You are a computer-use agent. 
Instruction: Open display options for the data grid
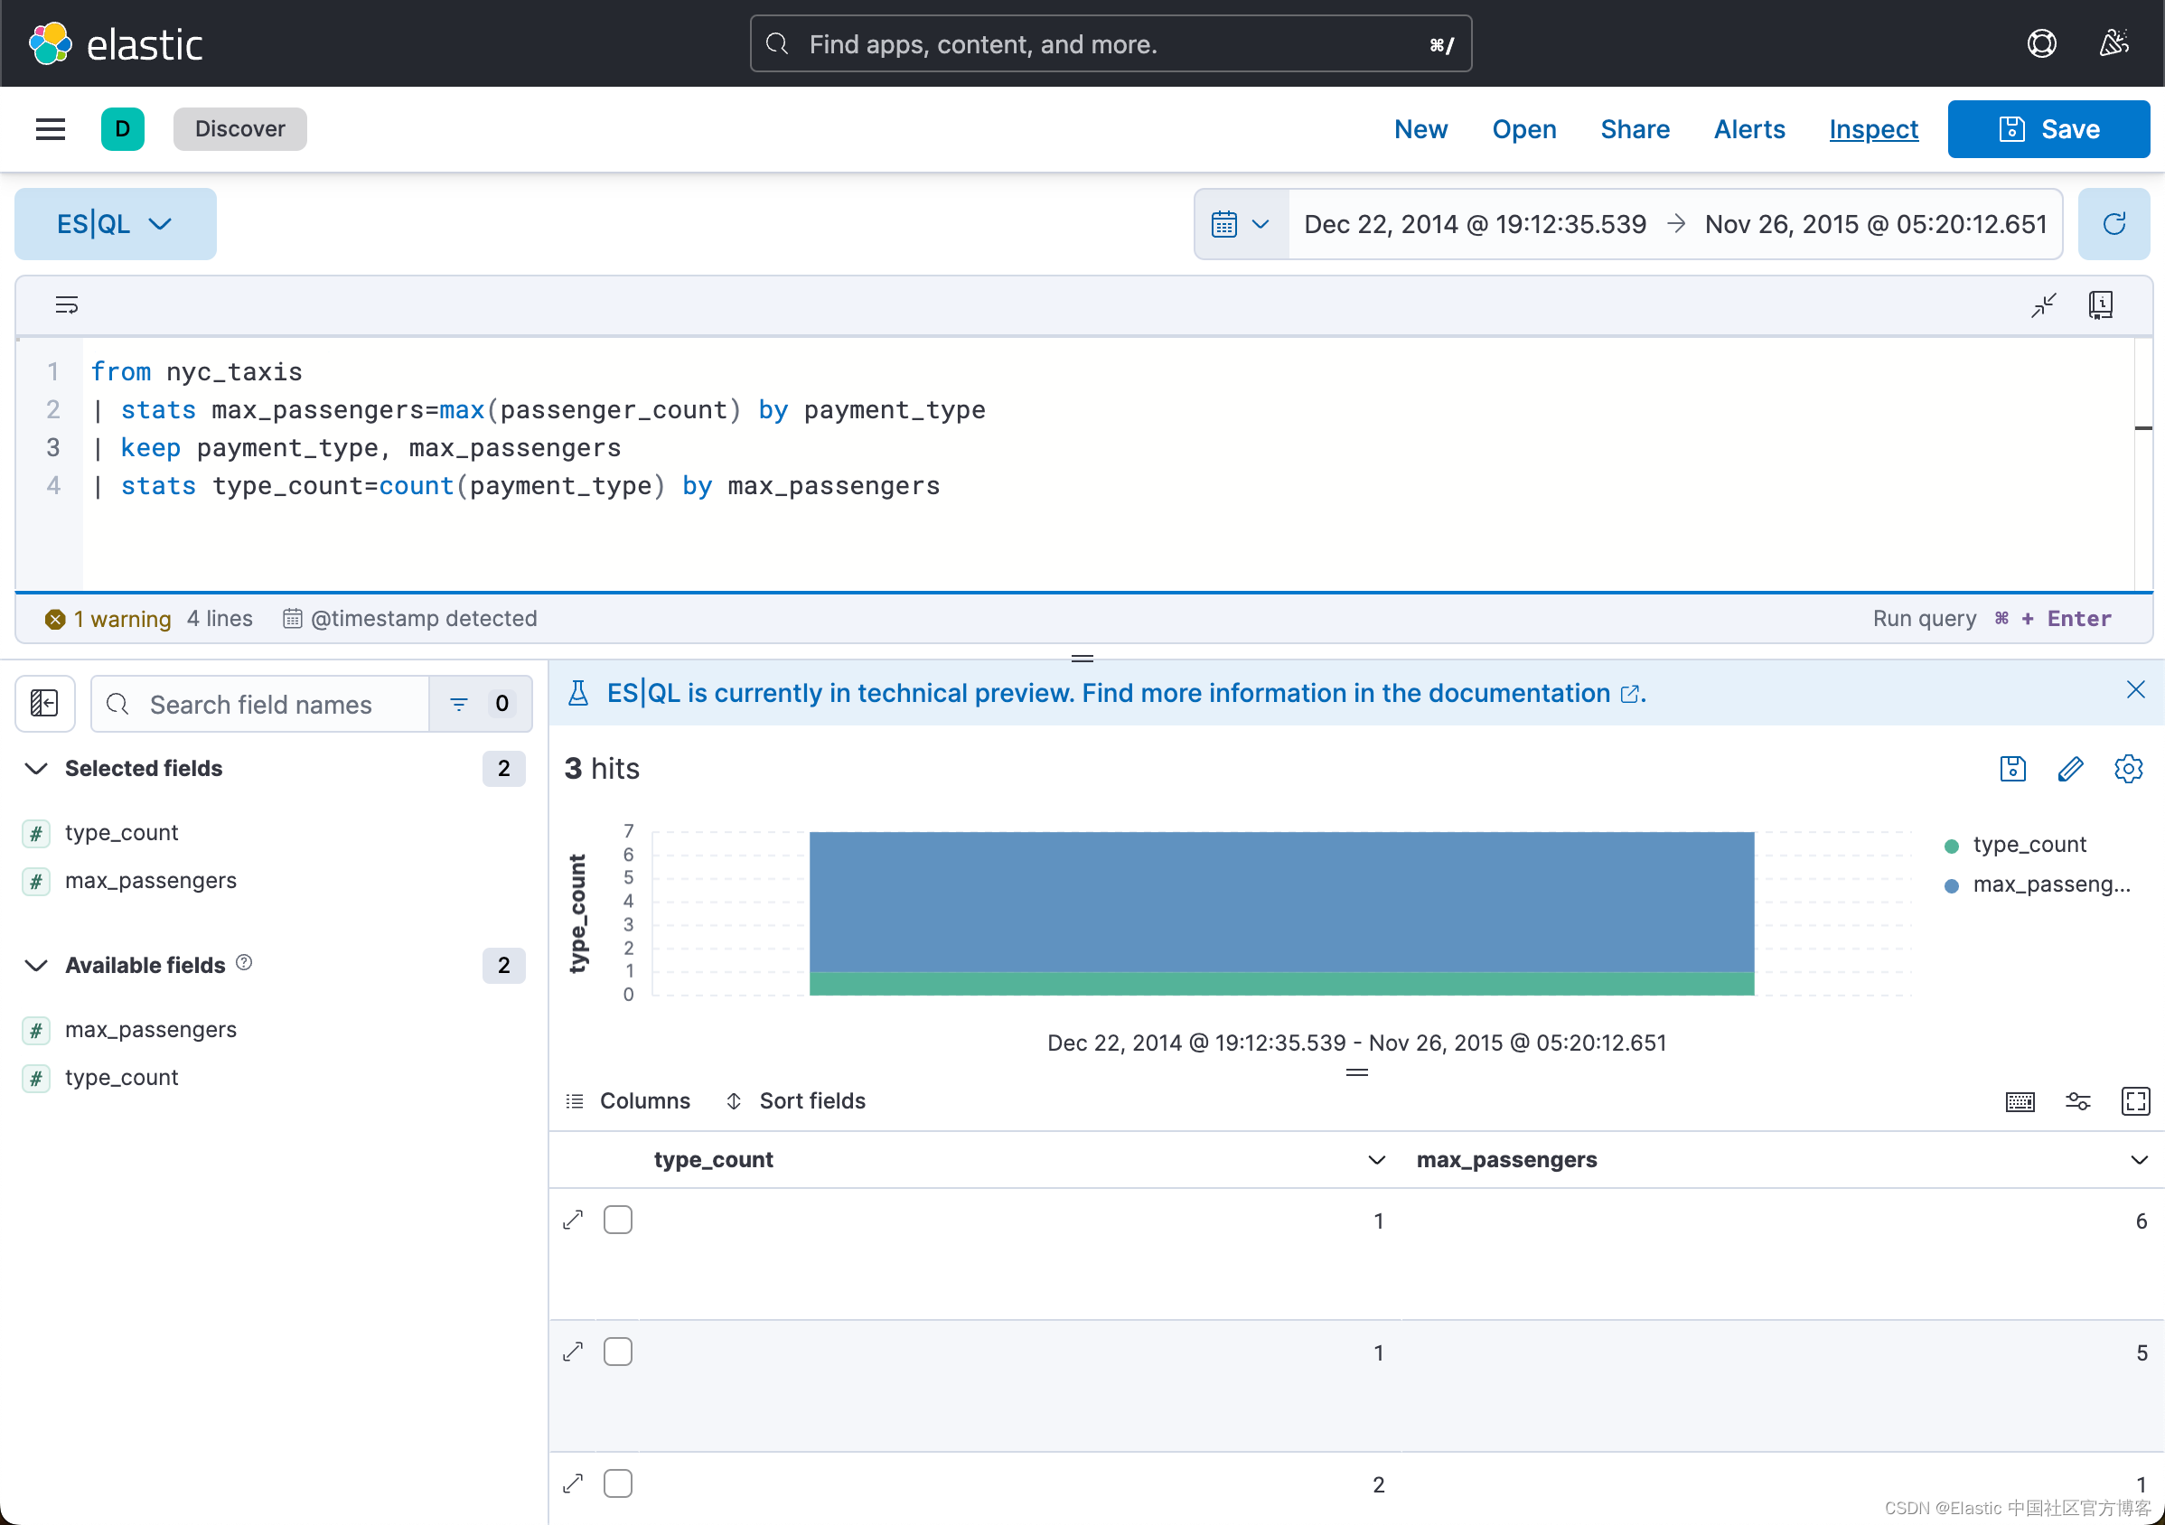click(2078, 1101)
